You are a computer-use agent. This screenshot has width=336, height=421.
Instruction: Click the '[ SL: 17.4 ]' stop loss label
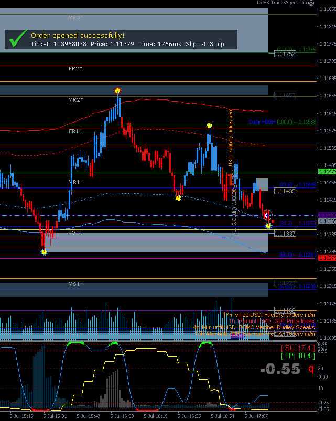point(298,348)
